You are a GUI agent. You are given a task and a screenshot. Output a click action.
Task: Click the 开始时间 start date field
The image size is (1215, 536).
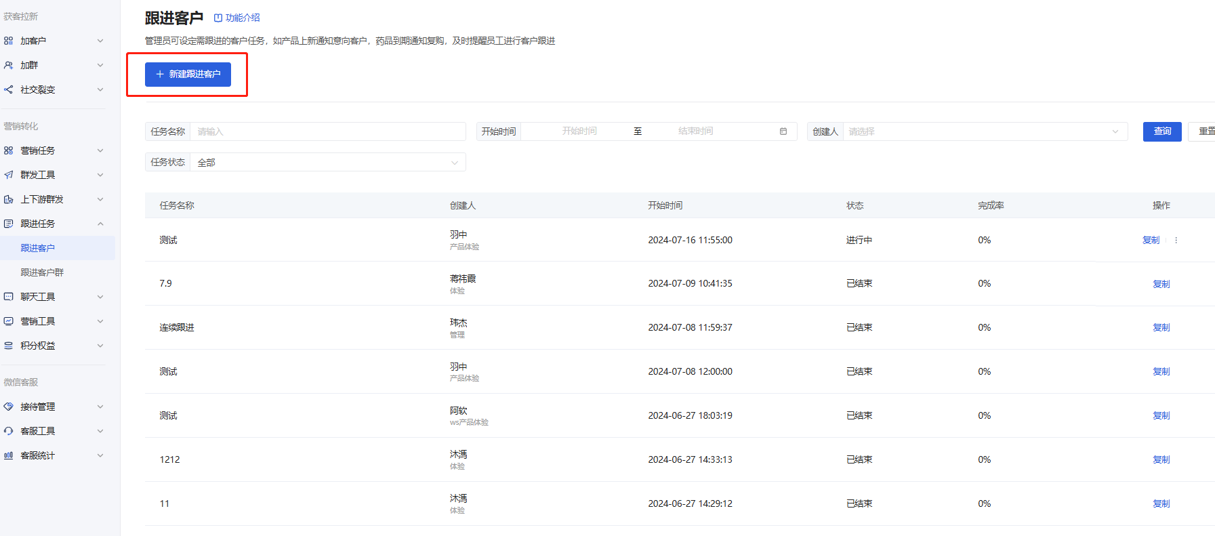[579, 131]
